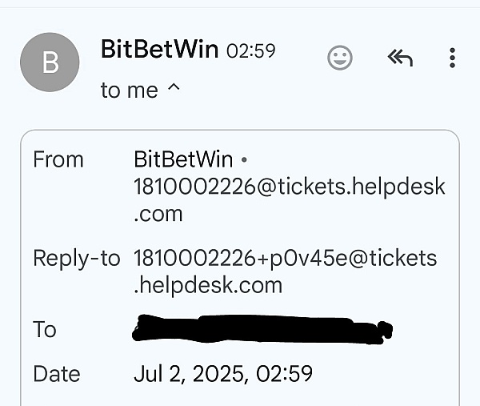This screenshot has height=406, width=480.
Task: Click the 'to me' recipient summary
Action: pyautogui.click(x=129, y=90)
